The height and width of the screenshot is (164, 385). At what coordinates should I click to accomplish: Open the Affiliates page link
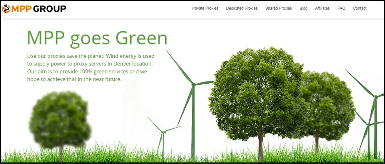[x=322, y=8]
